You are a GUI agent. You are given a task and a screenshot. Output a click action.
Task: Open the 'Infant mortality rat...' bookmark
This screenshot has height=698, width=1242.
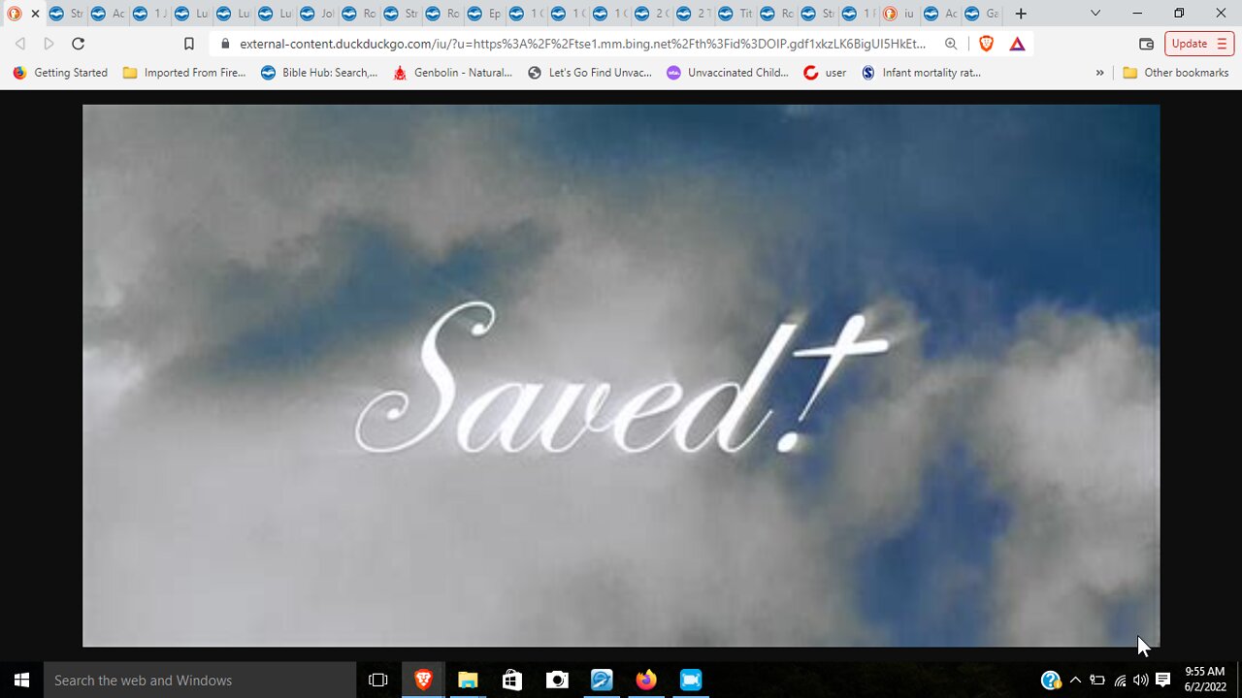[922, 73]
